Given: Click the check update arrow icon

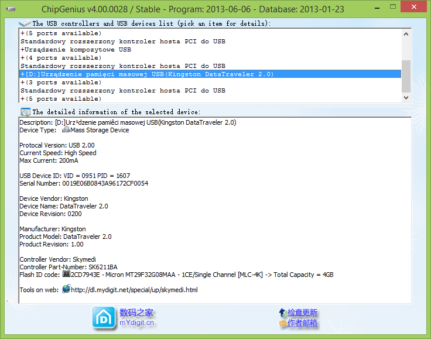Looking at the screenshot, I should (x=283, y=313).
